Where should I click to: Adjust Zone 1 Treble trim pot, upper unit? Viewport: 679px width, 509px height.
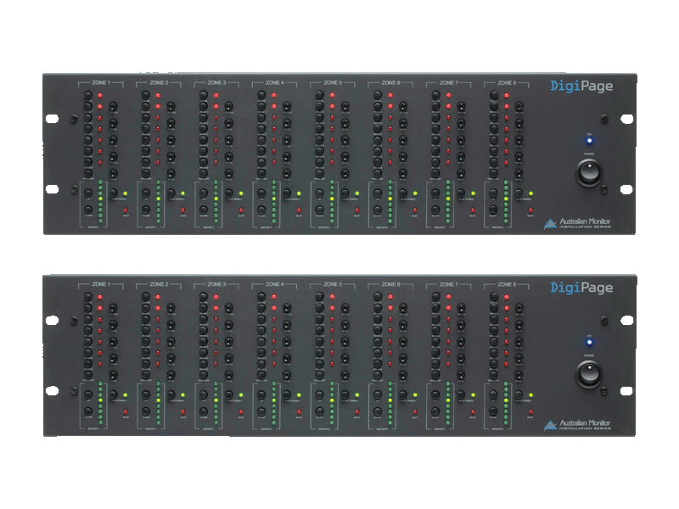coord(113,106)
